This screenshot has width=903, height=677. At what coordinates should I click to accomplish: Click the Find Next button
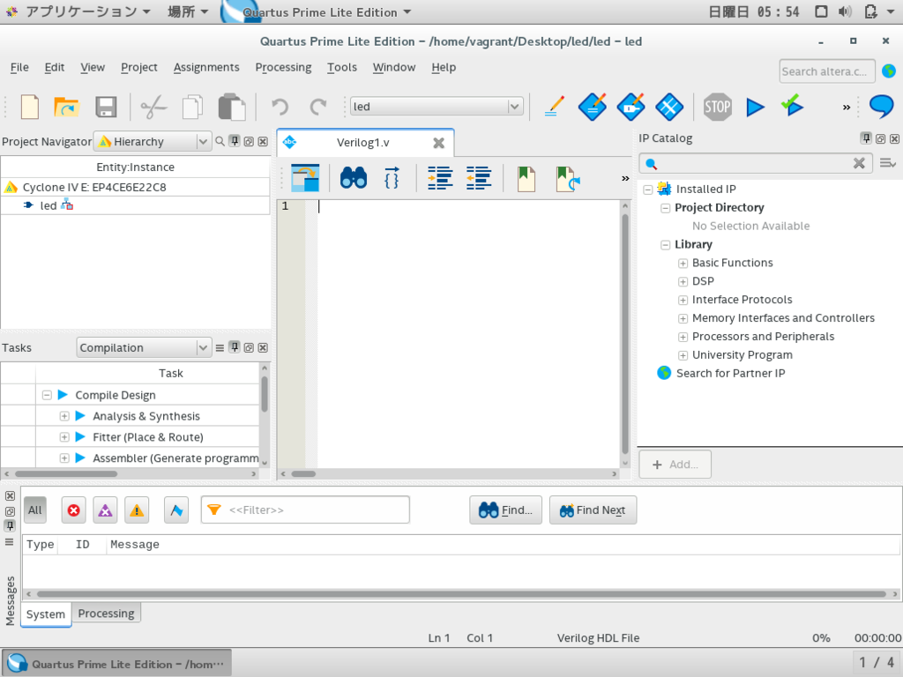pos(593,510)
